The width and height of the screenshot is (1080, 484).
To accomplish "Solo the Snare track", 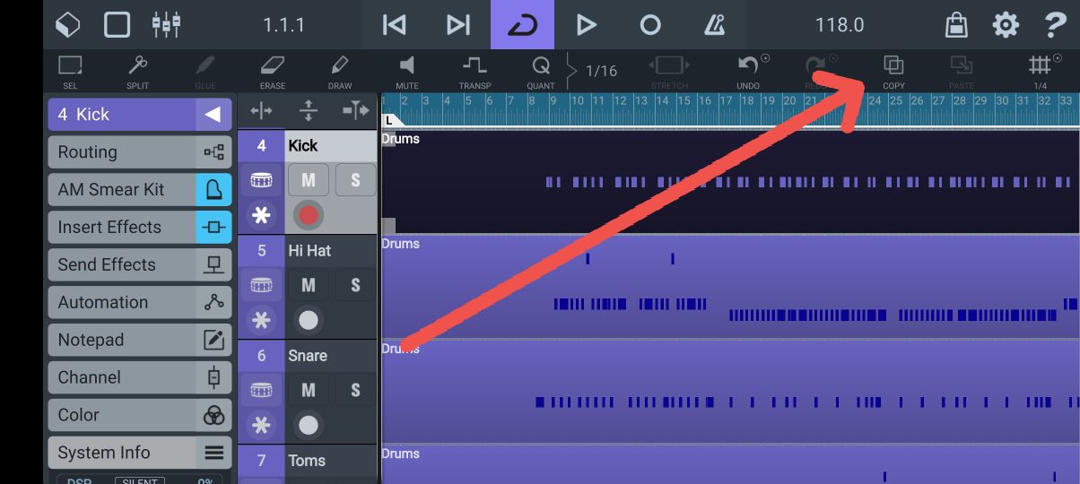I will pyautogui.click(x=355, y=390).
